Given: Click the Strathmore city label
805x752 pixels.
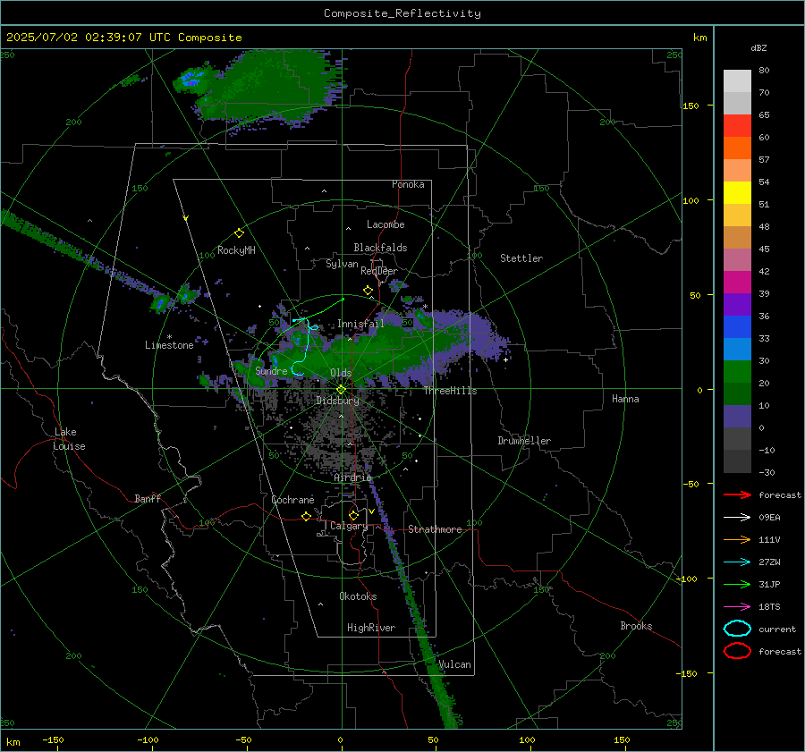Looking at the screenshot, I should coord(435,529).
